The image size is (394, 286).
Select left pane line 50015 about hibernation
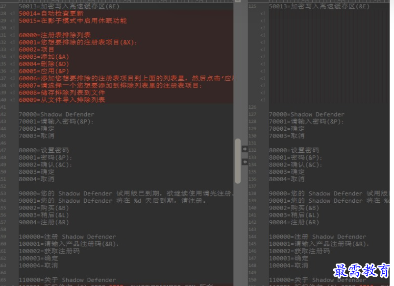73,21
